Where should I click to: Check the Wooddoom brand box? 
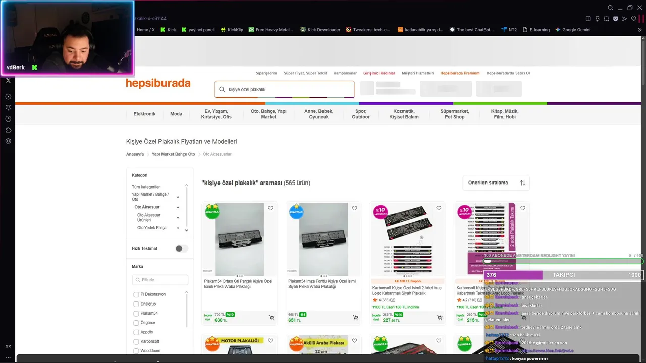coord(136,351)
